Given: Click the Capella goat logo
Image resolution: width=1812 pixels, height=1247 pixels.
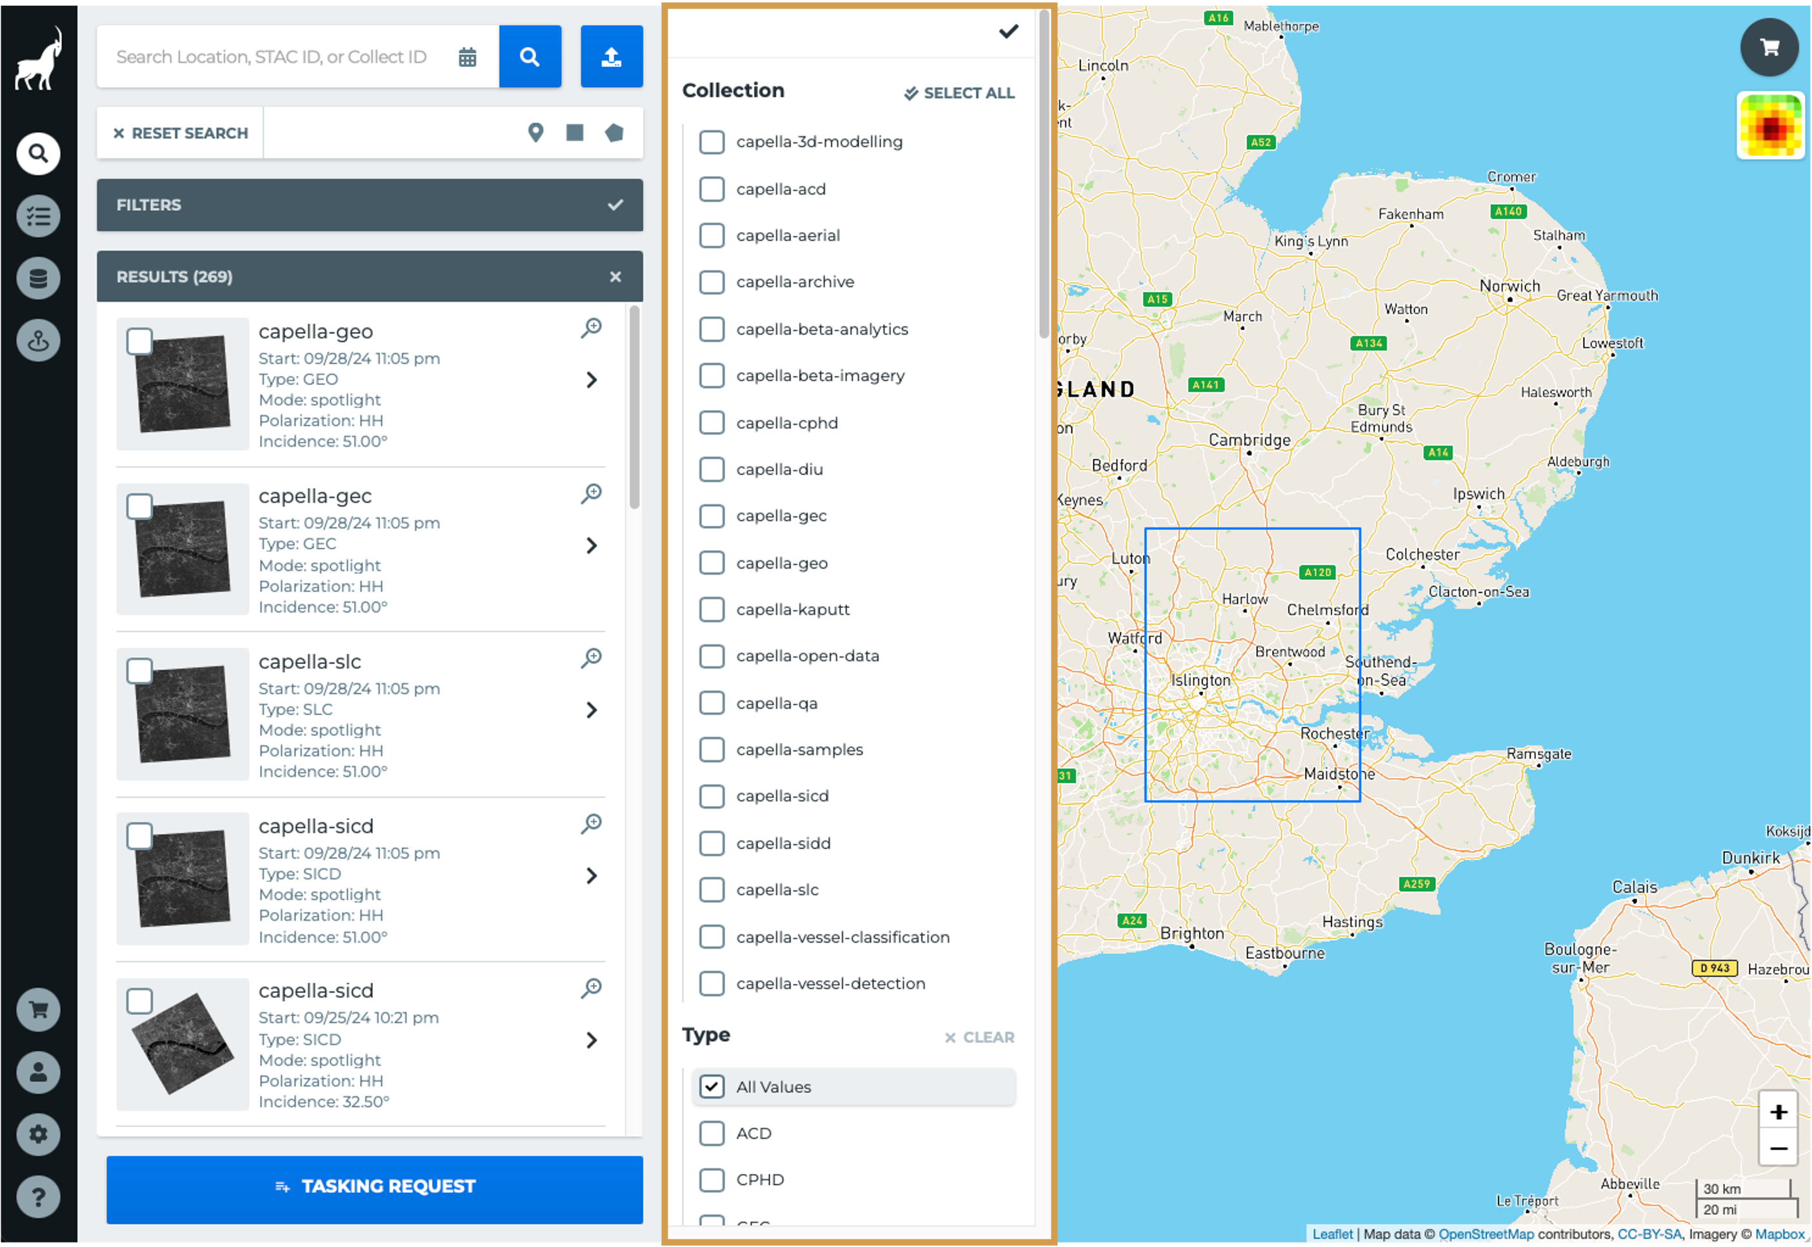Looking at the screenshot, I should 38,59.
